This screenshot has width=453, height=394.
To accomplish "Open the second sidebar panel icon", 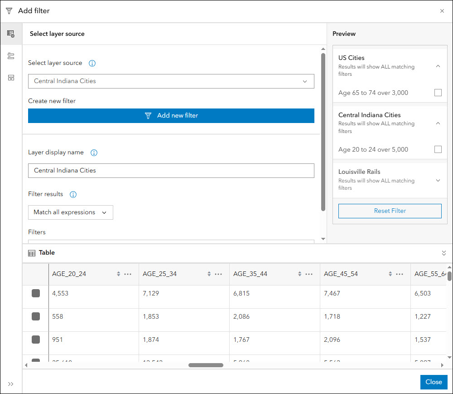I will point(11,56).
